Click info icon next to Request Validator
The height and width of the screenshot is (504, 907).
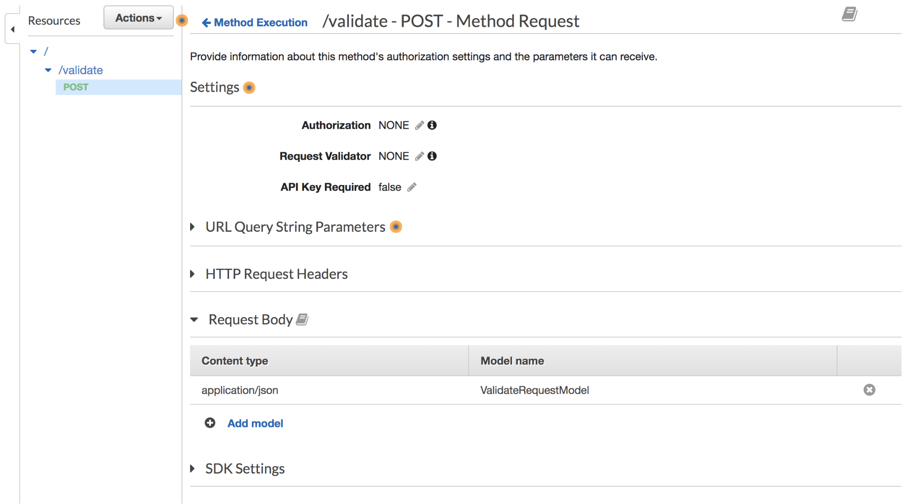432,156
